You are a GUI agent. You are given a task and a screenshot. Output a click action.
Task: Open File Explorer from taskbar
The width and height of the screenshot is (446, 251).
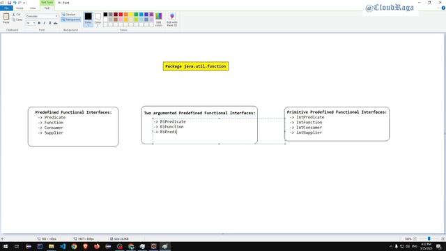(x=51, y=246)
